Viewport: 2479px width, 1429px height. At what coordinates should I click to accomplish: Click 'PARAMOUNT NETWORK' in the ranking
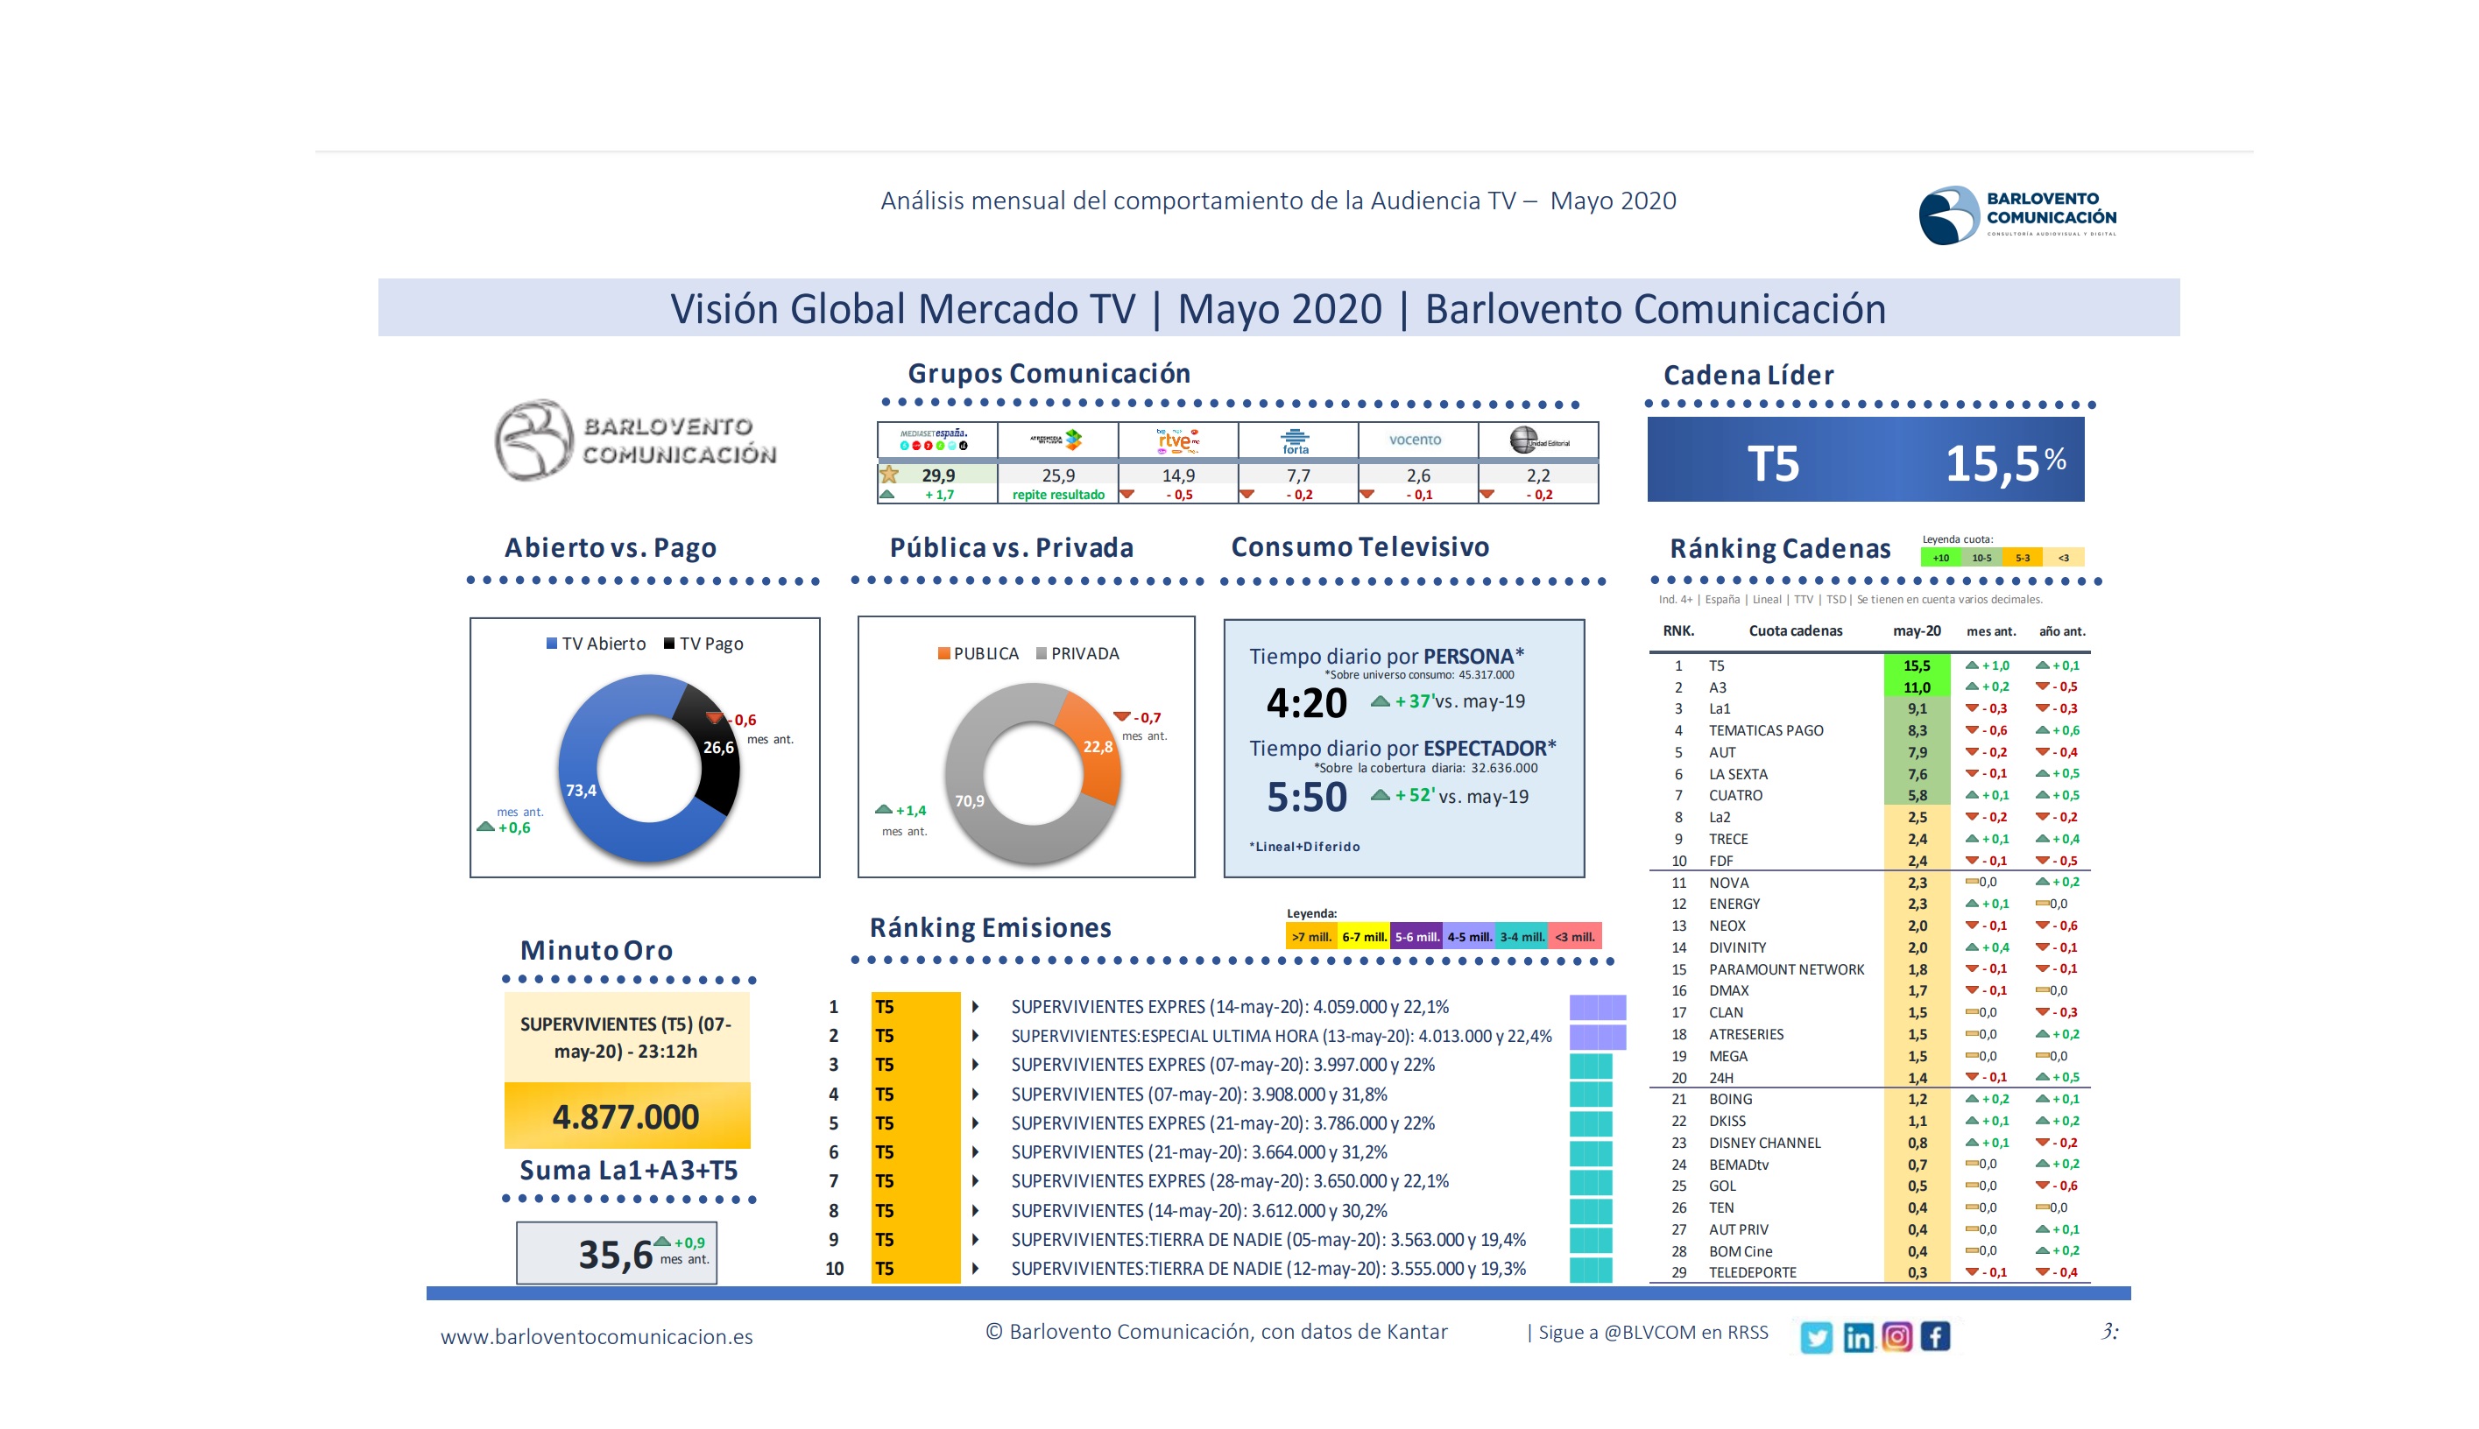click(1786, 968)
